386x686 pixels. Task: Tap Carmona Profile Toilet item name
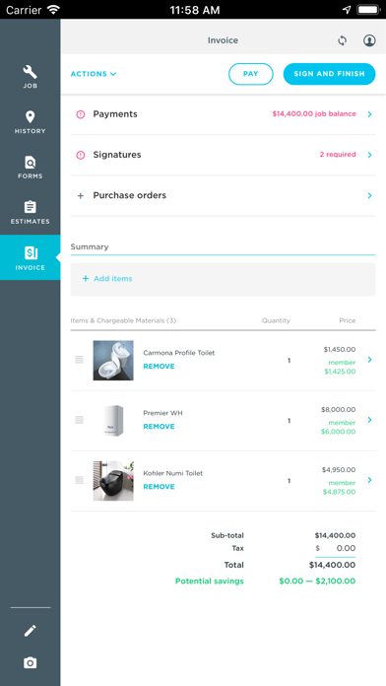tap(179, 353)
